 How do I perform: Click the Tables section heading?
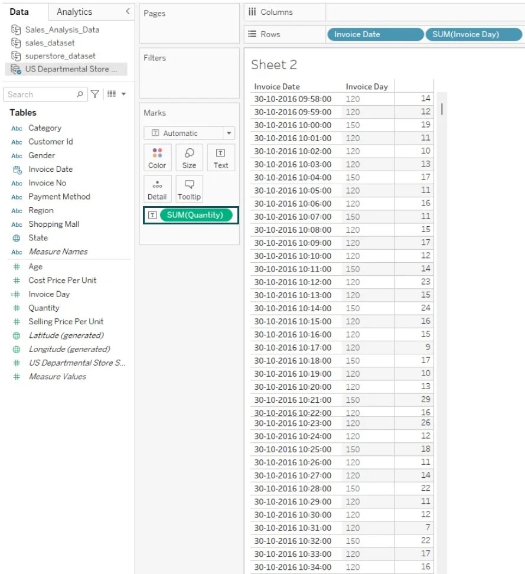(x=23, y=112)
